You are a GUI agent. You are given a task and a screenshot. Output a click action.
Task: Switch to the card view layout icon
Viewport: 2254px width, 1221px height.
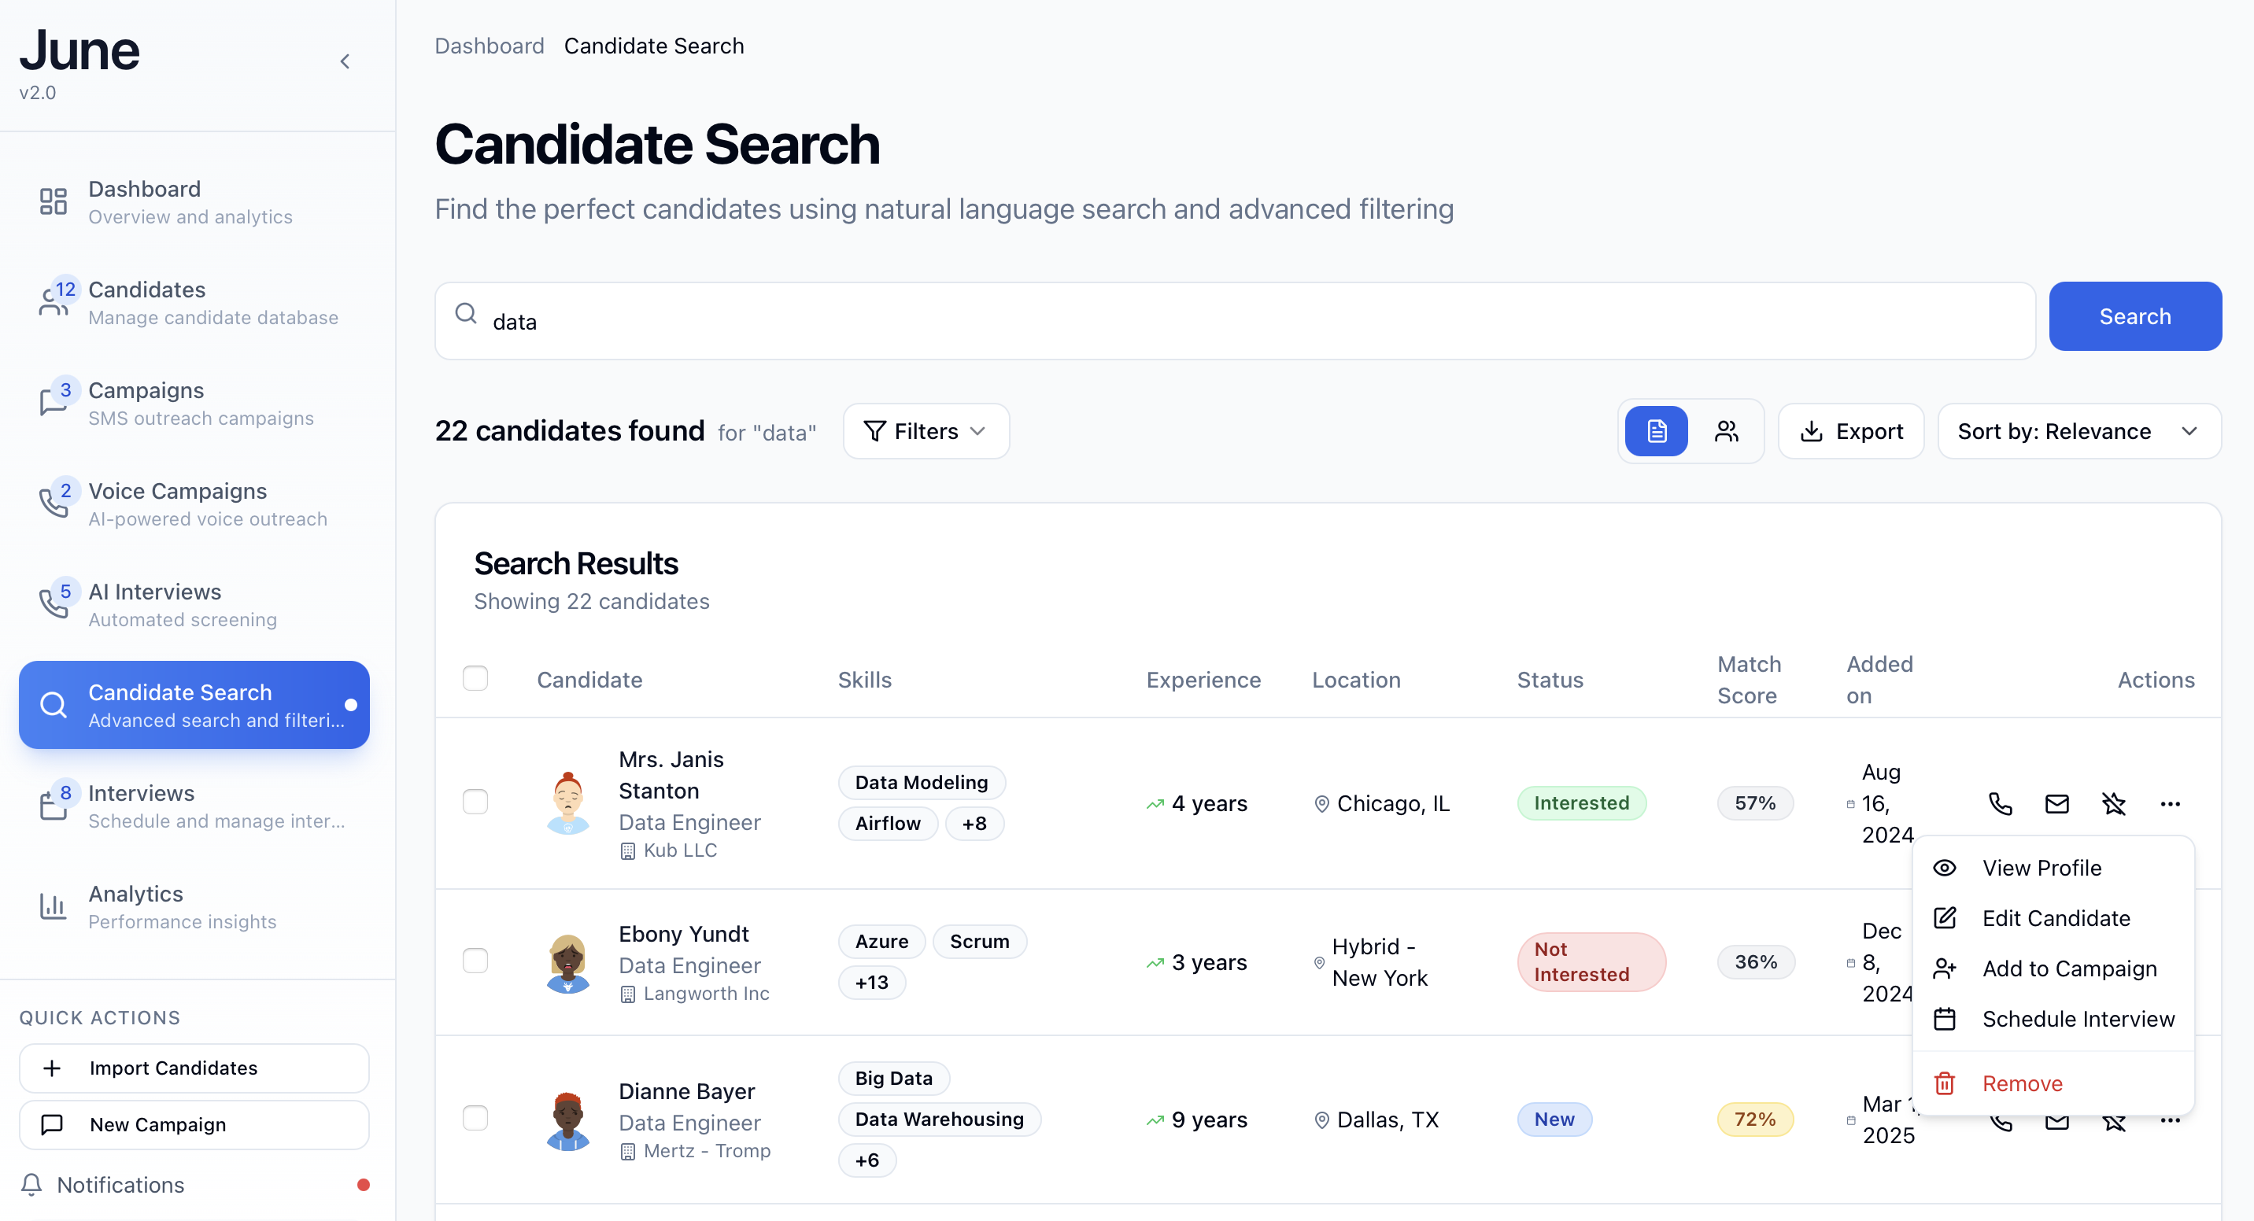coord(1725,430)
